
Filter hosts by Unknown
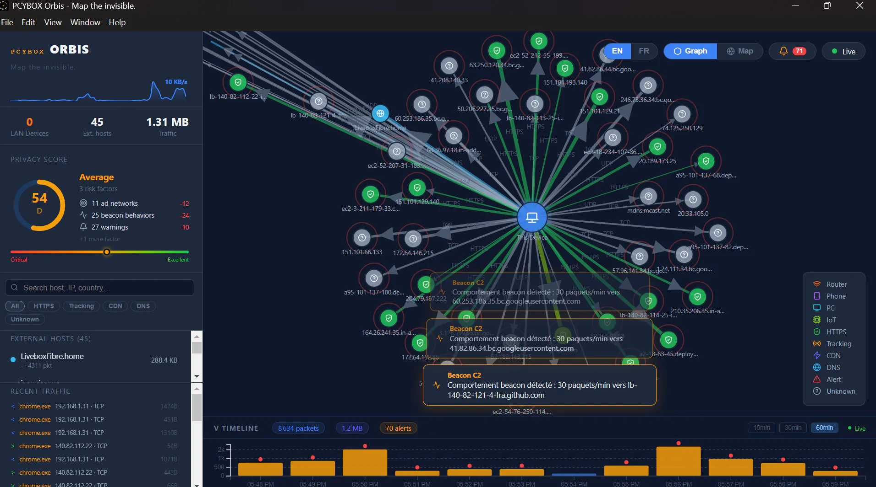[x=25, y=320]
